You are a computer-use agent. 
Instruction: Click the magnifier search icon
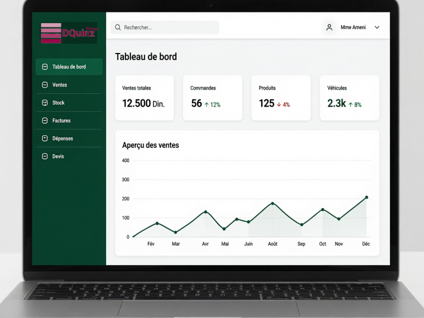point(118,28)
